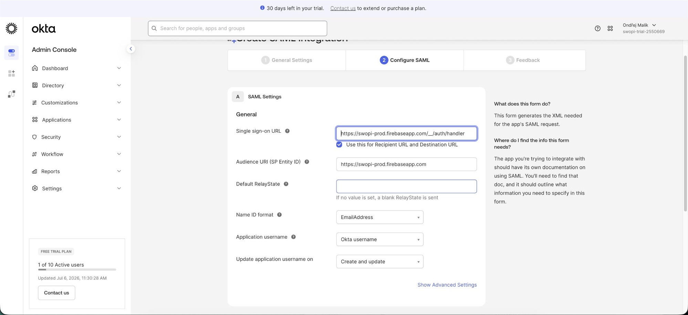Viewport: 688px width, 315px height.
Task: Open the add-apps grid icon in rail
Action: point(11,73)
